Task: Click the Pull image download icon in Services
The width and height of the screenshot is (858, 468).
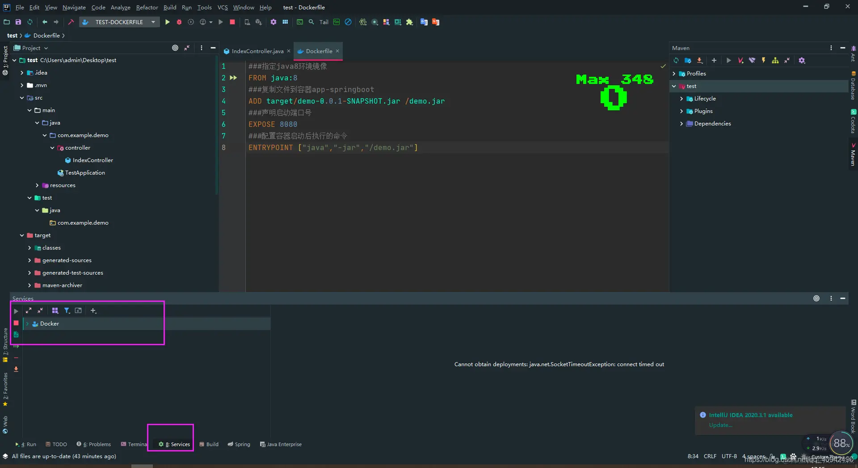Action: 16,369
